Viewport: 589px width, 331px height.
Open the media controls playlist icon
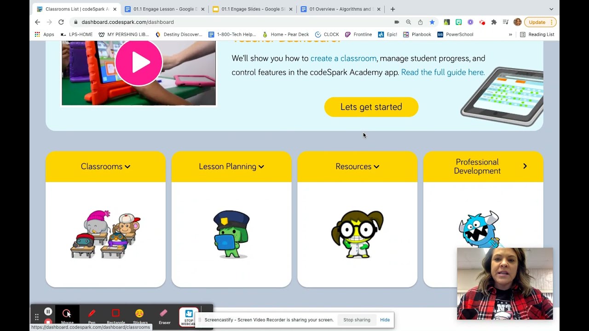coord(506,22)
